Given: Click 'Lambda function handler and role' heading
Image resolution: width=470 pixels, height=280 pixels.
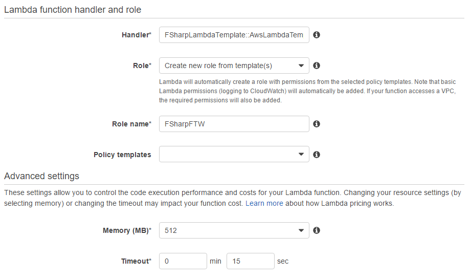Looking at the screenshot, I should point(73,10).
